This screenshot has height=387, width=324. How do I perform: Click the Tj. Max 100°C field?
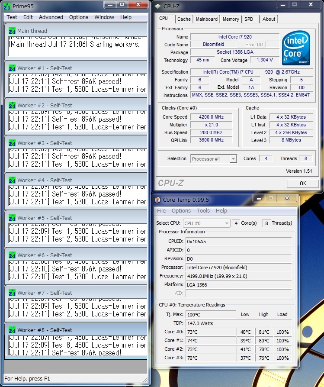211,314
